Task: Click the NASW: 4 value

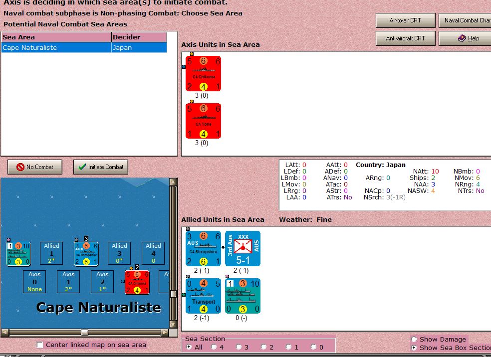Action: point(421,191)
